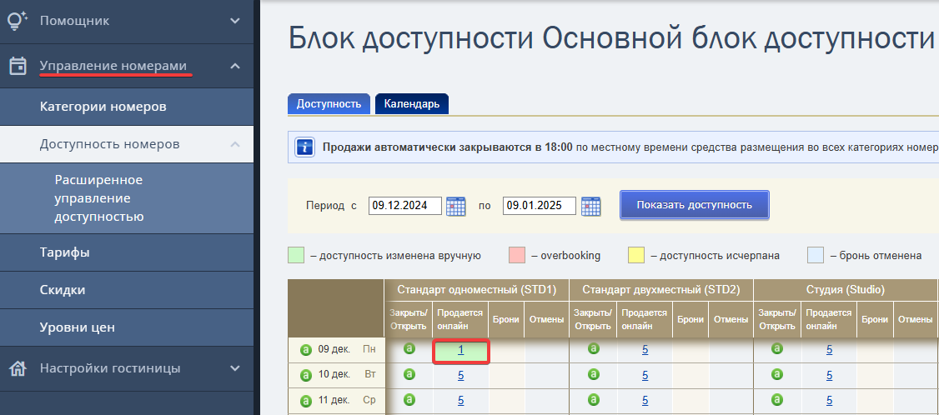Expand the Настройки гостиницы chevron

pos(235,368)
